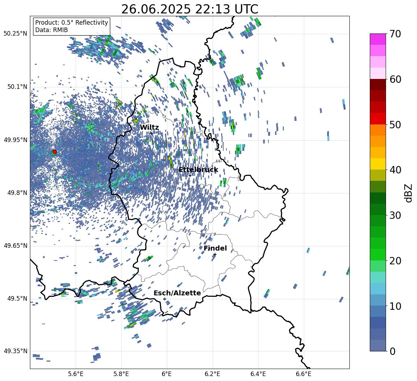Click the 49.5°N latitude label
The height and width of the screenshot is (381, 417).
click(17, 298)
